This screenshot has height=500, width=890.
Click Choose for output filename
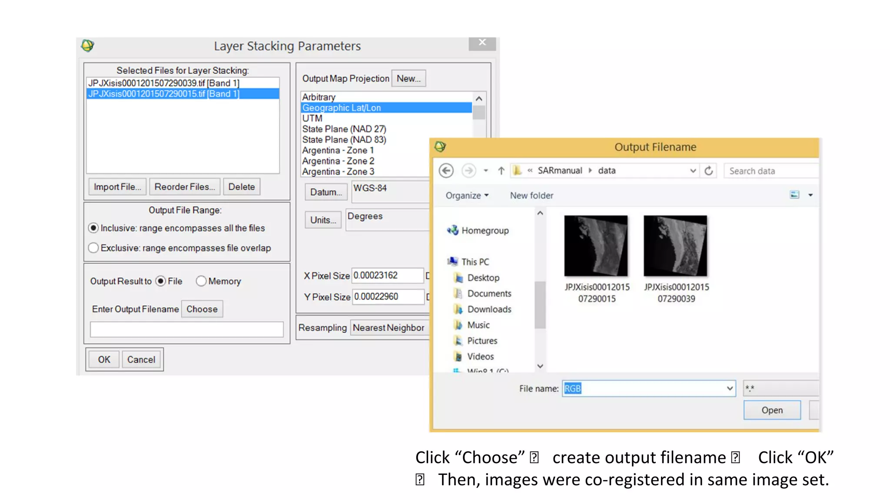(202, 309)
